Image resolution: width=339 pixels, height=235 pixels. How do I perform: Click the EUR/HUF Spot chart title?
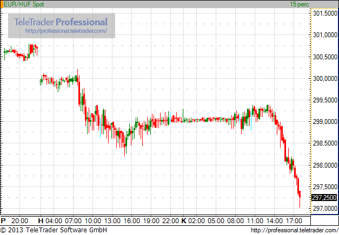(x=24, y=4)
